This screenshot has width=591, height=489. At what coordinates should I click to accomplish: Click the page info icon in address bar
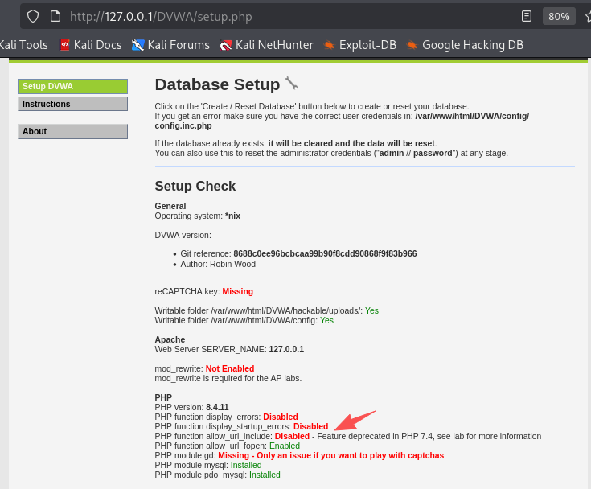(55, 16)
